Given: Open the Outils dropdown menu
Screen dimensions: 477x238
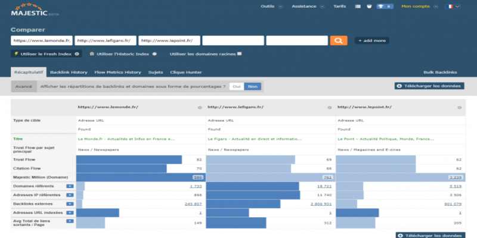Looking at the screenshot, I should (270, 7).
